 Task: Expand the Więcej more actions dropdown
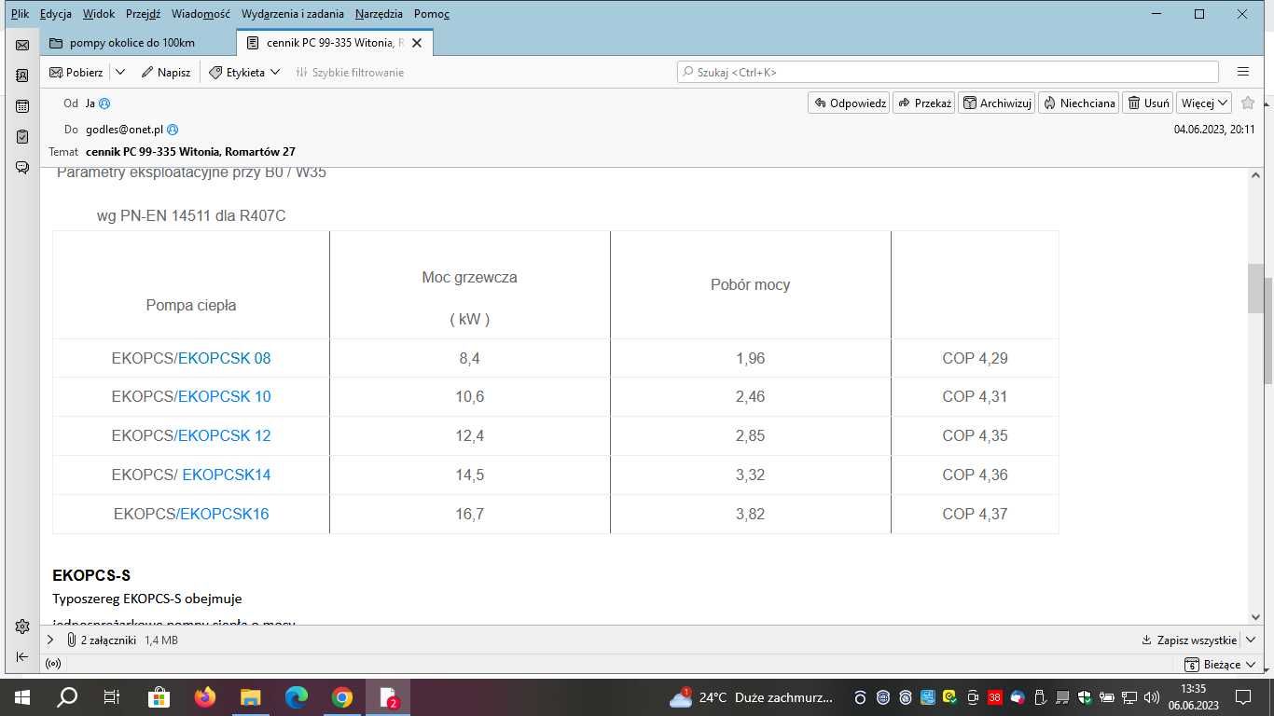(x=1204, y=103)
